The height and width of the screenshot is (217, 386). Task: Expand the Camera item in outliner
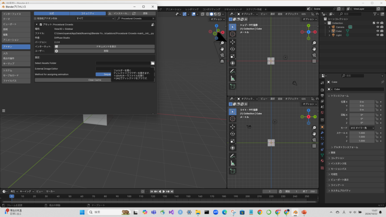point(329,27)
